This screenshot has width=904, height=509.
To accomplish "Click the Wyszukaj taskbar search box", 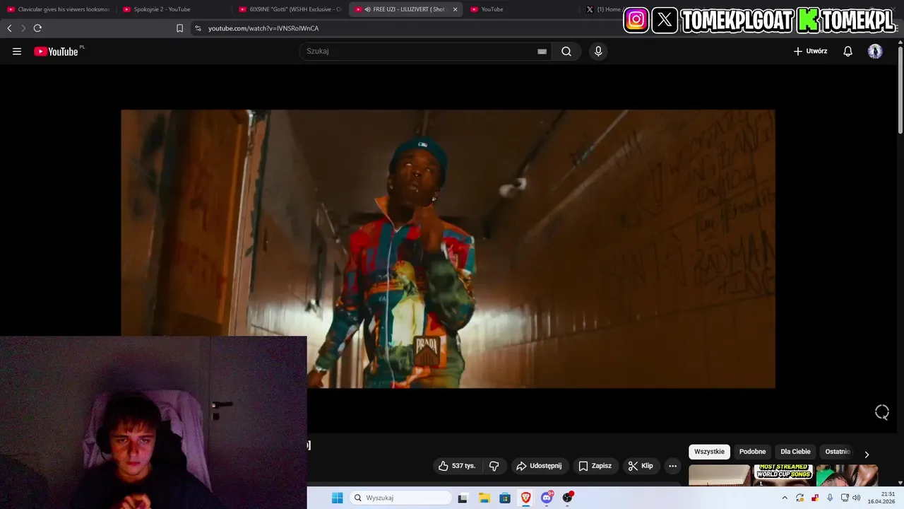I will pos(400,498).
